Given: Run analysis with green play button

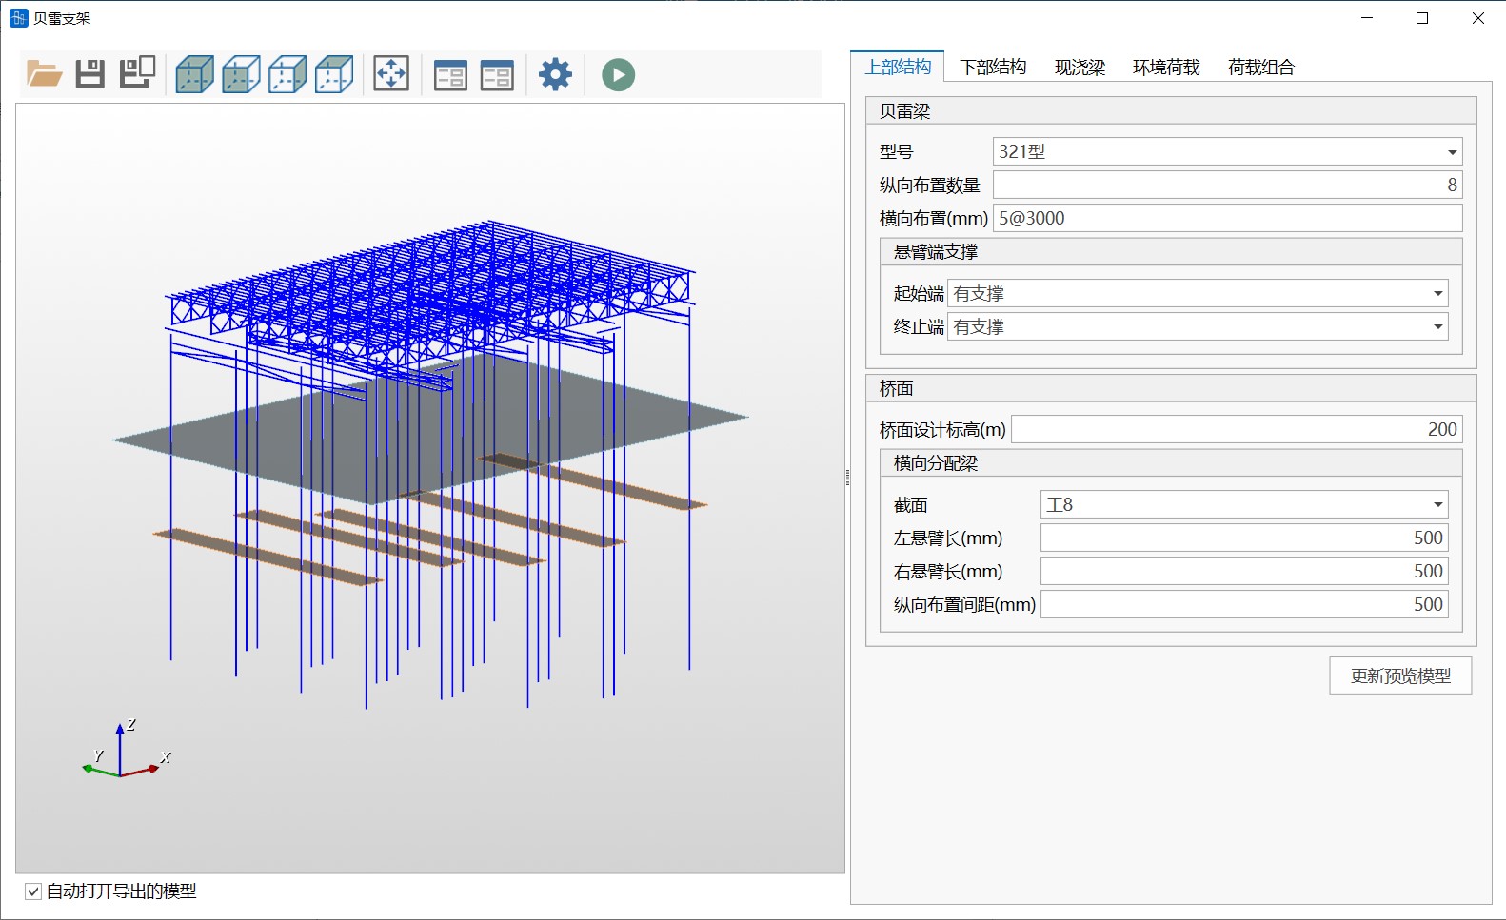Looking at the screenshot, I should pos(618,74).
